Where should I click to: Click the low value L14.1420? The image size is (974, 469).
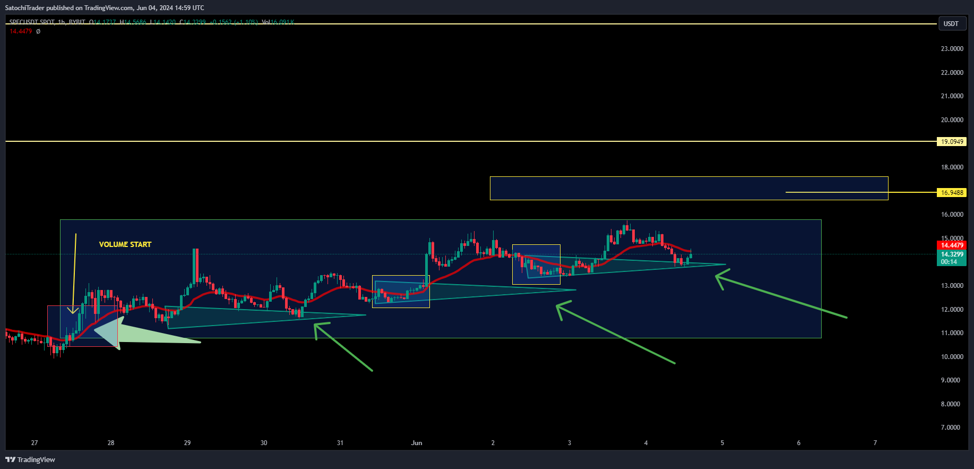pos(163,22)
